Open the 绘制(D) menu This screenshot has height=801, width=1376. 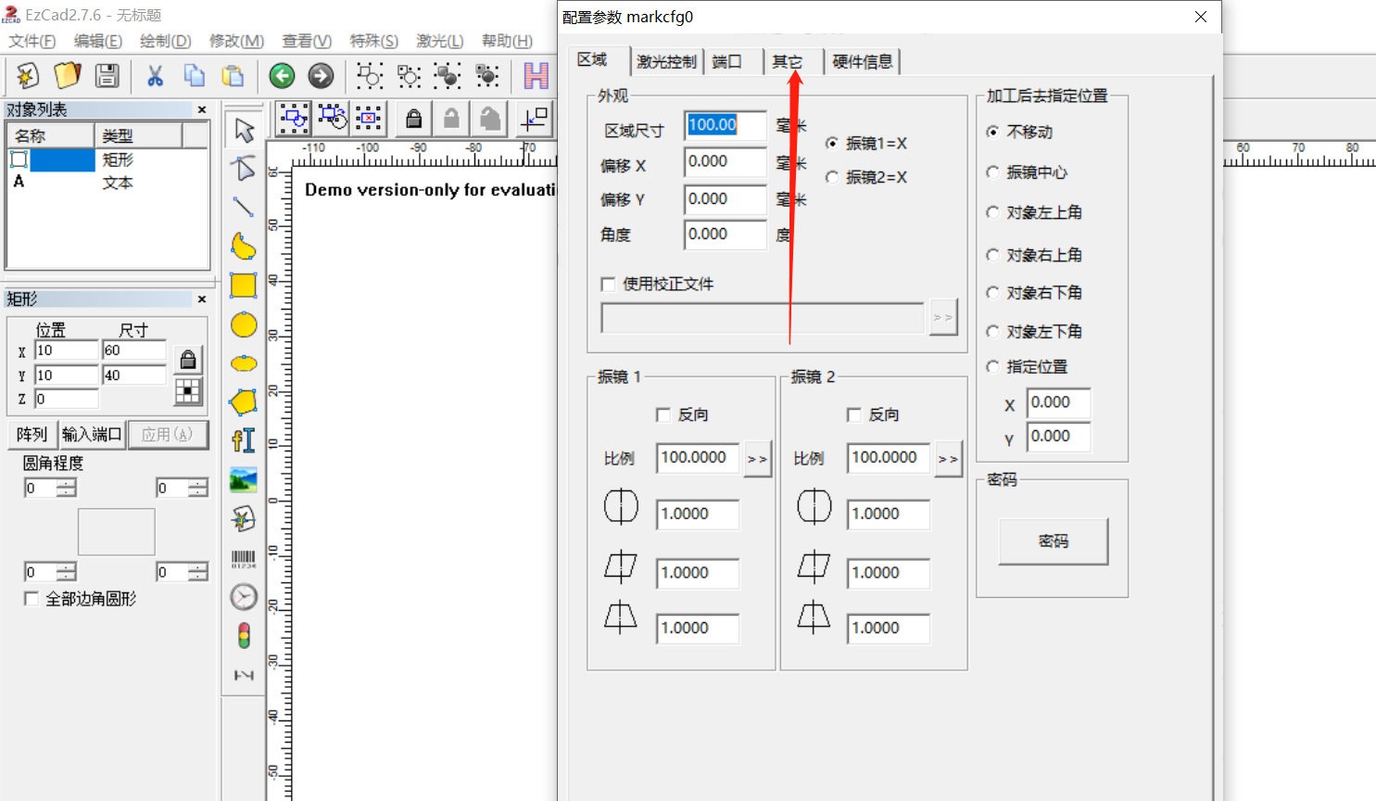[x=165, y=41]
